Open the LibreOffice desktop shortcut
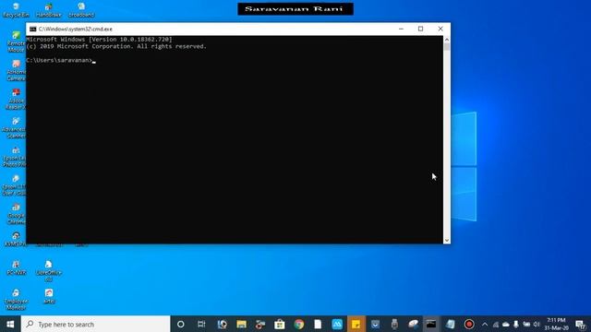 click(x=49, y=271)
